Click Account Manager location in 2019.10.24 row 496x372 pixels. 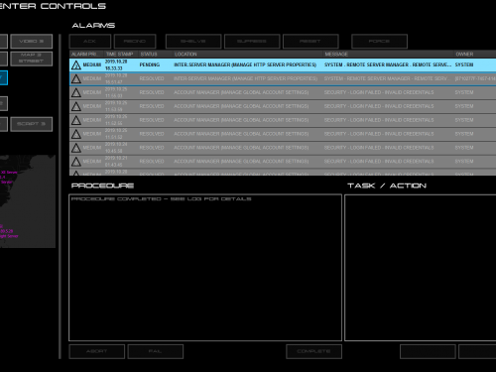click(241, 148)
